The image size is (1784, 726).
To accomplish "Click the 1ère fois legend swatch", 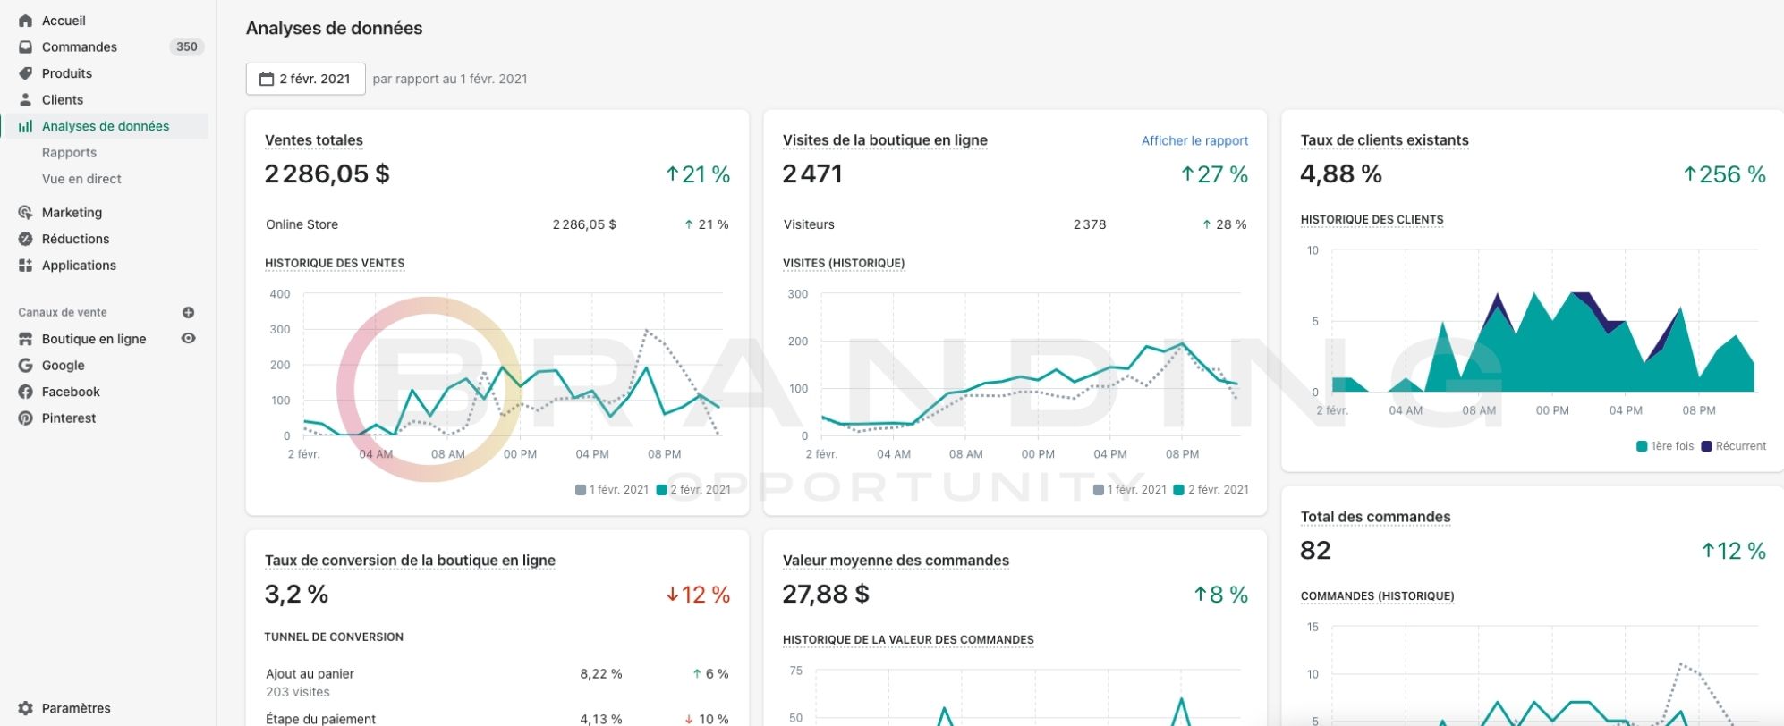I will pos(1642,446).
